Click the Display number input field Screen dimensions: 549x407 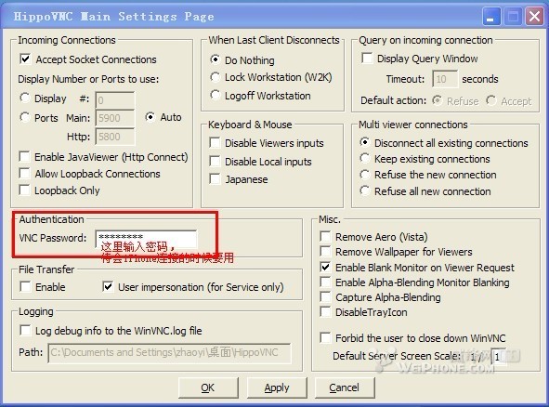[x=115, y=100]
